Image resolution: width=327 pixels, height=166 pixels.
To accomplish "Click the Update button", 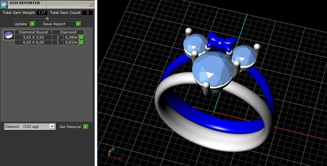I will click(x=21, y=24).
